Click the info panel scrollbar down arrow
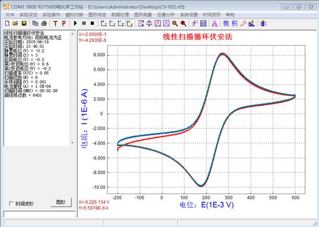The image size is (319, 227). (x=73, y=143)
